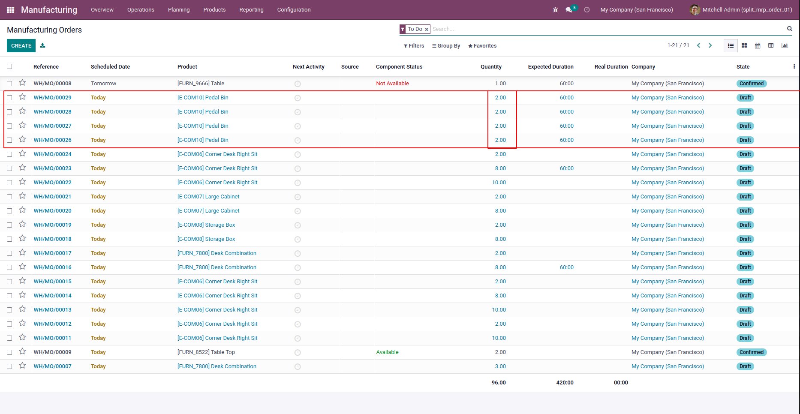Open the Group By dropdown
800x414 pixels.
coord(446,46)
